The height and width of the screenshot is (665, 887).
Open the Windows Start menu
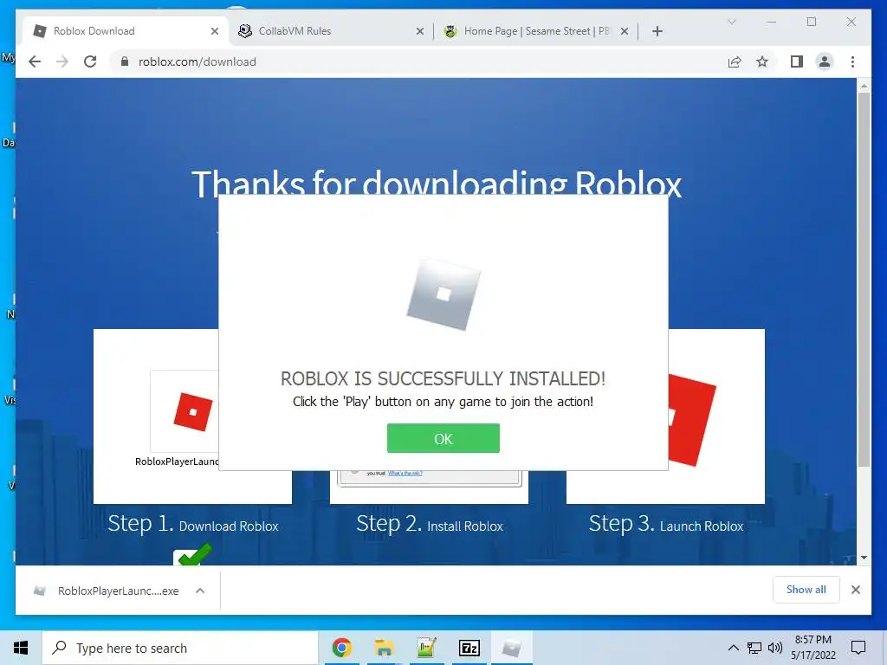[21, 648]
